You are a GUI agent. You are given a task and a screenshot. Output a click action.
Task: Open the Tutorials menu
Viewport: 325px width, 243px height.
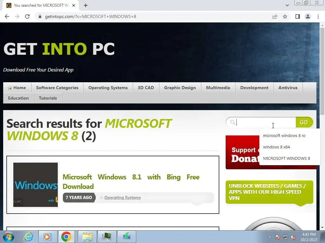tap(48, 98)
